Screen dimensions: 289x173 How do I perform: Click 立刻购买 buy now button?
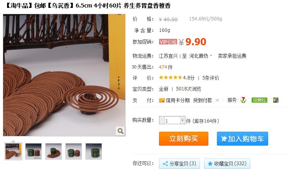183,138
